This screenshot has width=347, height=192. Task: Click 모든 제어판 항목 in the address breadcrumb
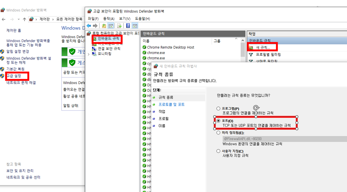coord(69,19)
